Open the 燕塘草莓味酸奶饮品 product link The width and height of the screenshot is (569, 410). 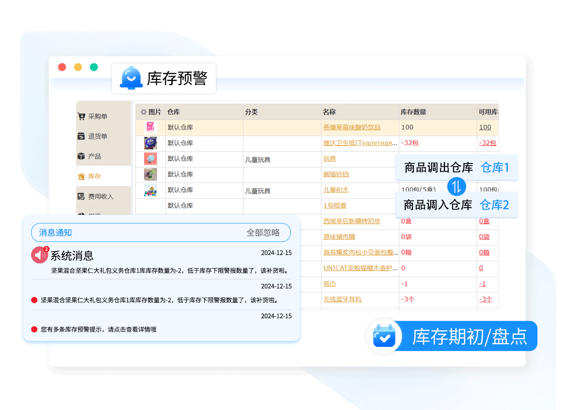[x=352, y=128]
